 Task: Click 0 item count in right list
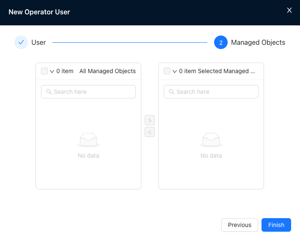point(187,71)
